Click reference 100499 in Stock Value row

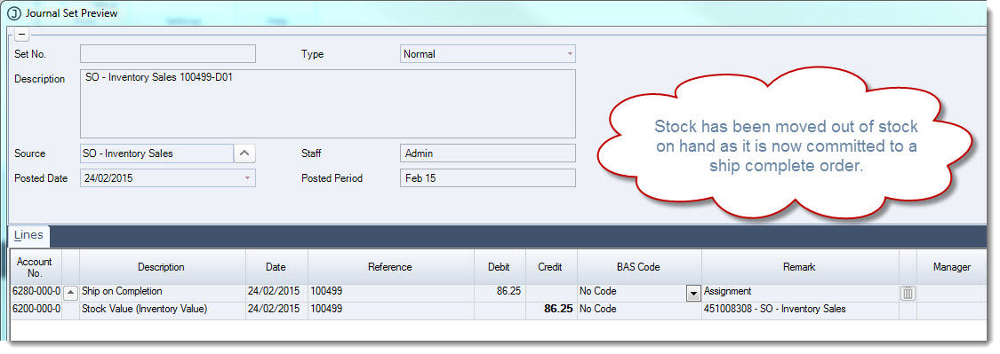coord(391,310)
